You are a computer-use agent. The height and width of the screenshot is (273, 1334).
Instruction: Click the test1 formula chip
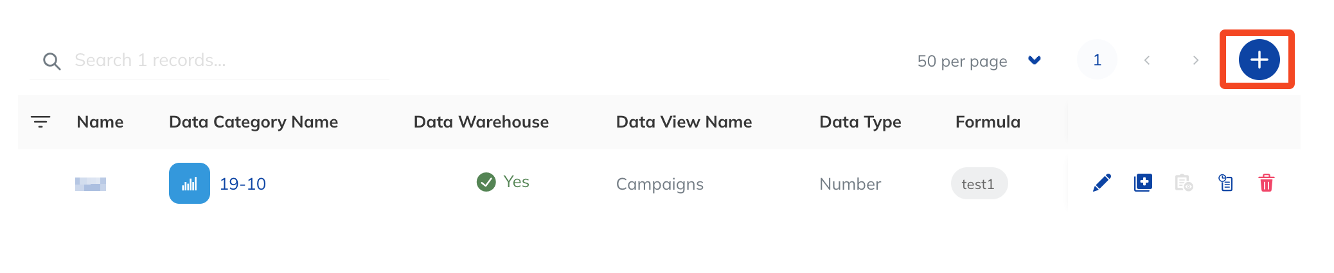979,184
